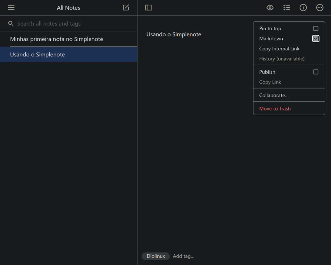Enable the Publish checkbox
This screenshot has height=265, width=331.
(316, 72)
